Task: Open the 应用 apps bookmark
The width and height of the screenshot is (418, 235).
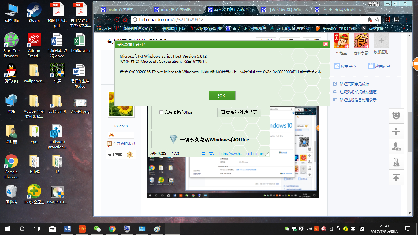Action: tap(105, 28)
